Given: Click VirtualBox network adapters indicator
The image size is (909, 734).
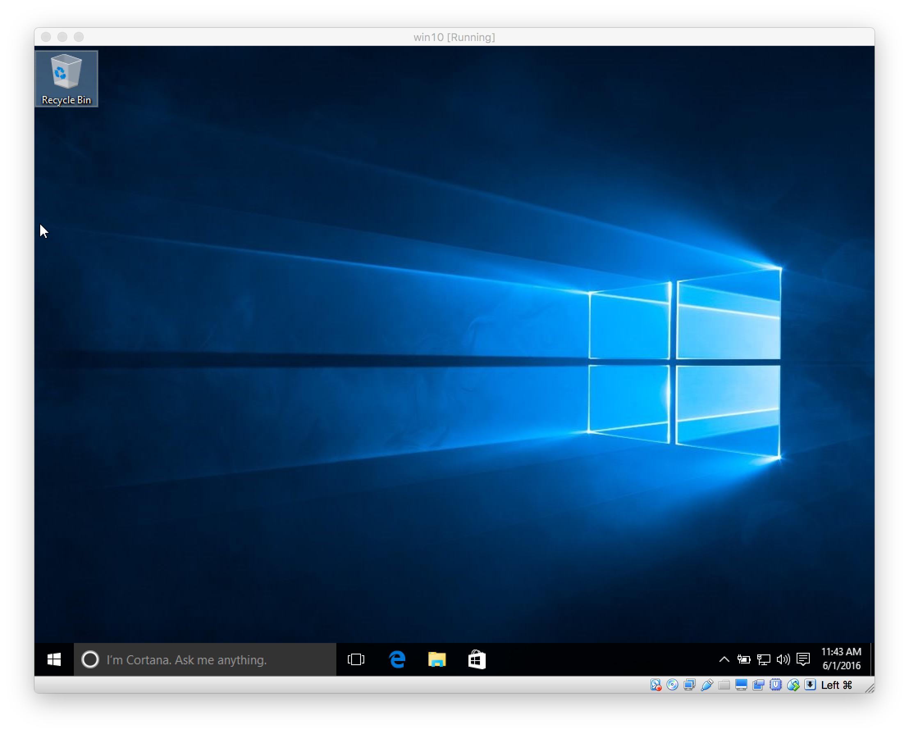Looking at the screenshot, I should (690, 684).
